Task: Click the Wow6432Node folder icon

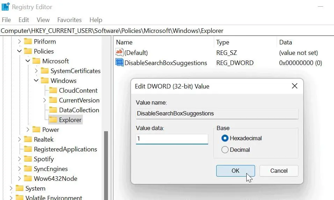Action: 28,179
